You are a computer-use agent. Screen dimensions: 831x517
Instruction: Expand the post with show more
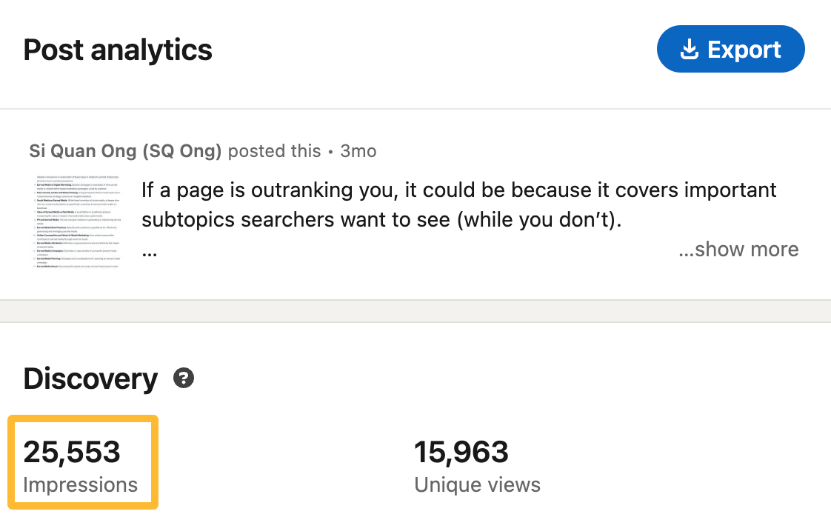[x=738, y=249]
